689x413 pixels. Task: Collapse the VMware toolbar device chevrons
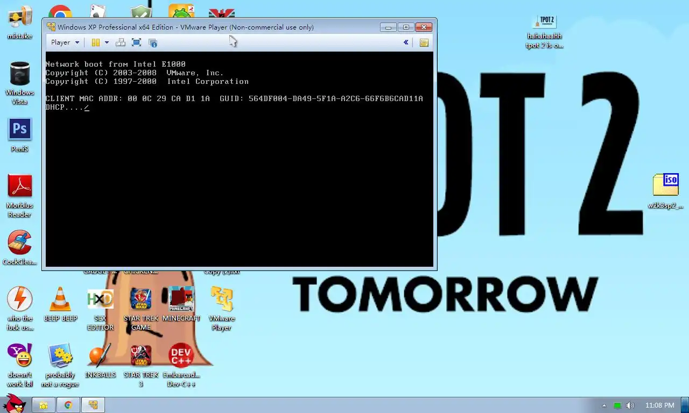pyautogui.click(x=406, y=42)
